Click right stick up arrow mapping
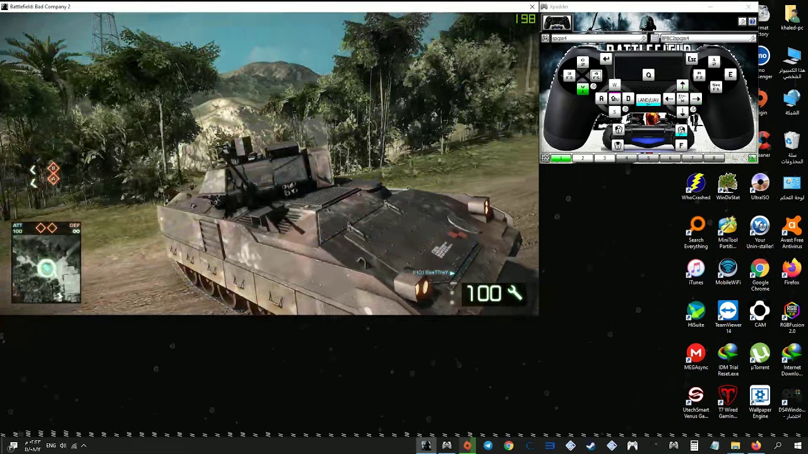 pos(682,85)
